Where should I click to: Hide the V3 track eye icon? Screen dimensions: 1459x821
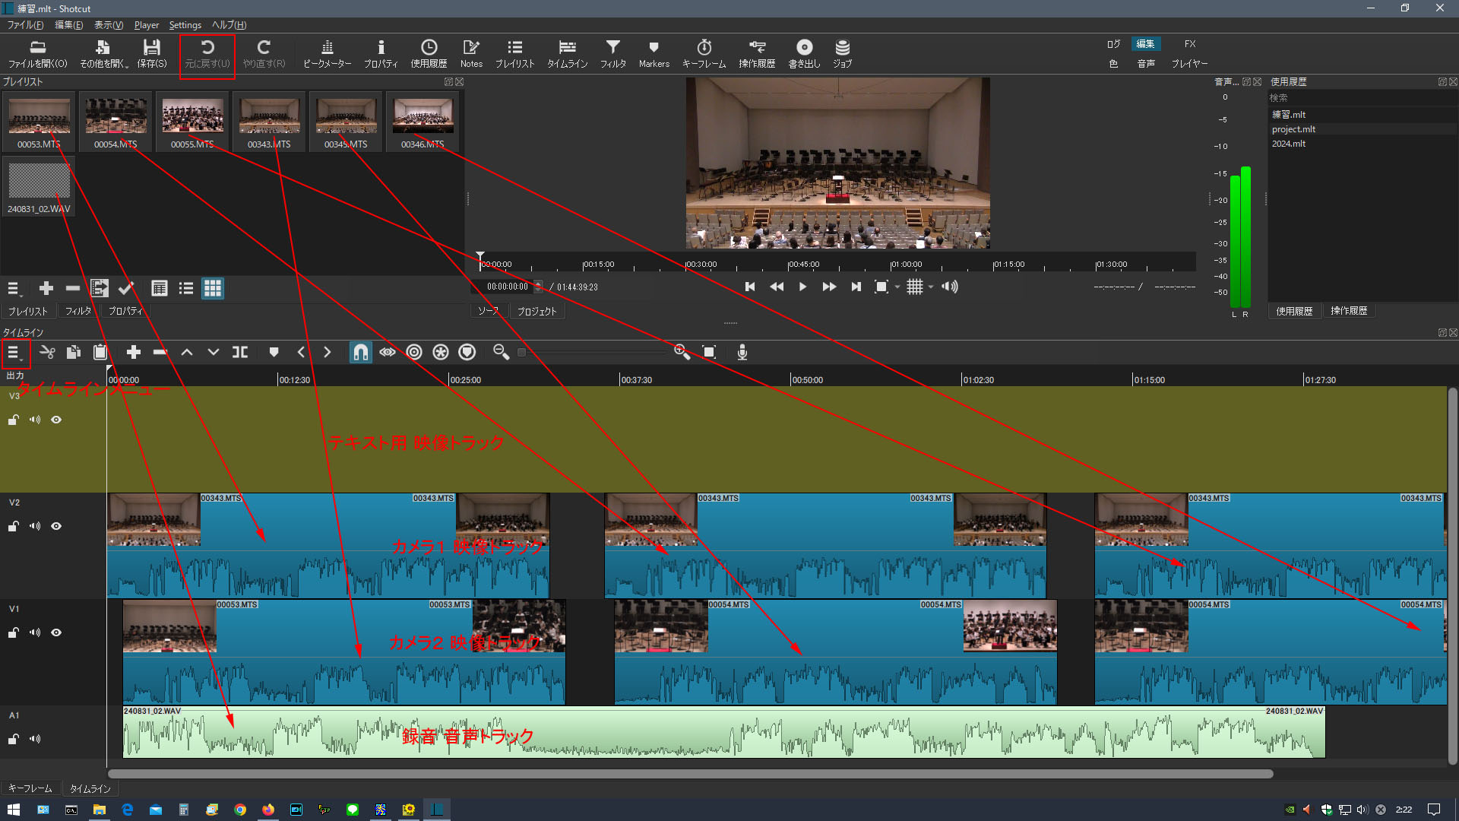[x=56, y=420]
